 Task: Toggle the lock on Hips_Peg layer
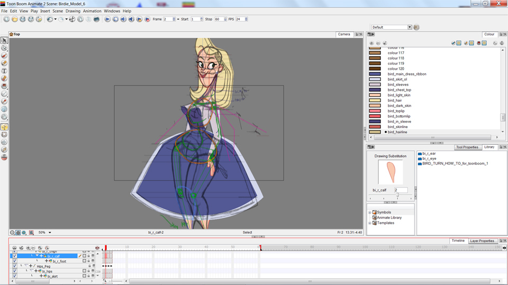click(x=90, y=266)
